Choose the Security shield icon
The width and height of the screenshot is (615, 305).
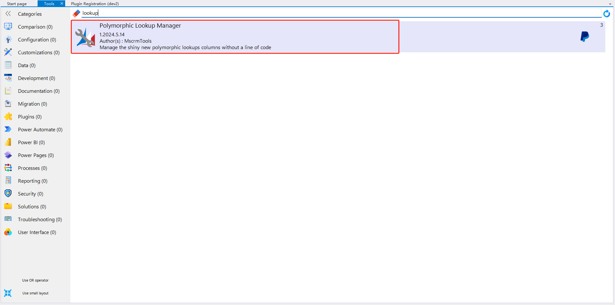8,193
